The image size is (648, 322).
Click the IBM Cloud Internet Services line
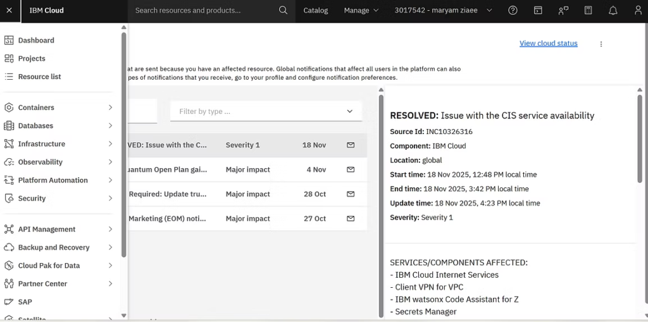point(444,275)
